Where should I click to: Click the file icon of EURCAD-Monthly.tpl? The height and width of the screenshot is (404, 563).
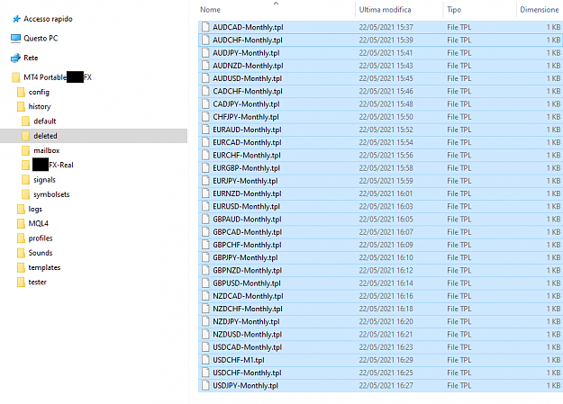[x=205, y=142]
